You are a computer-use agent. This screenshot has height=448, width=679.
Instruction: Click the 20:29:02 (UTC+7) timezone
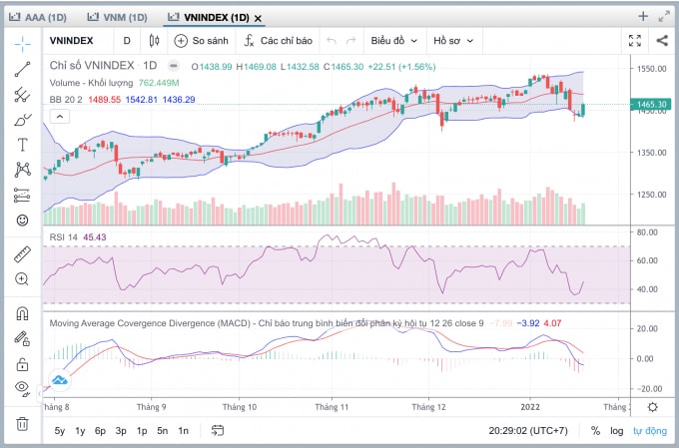click(x=528, y=431)
